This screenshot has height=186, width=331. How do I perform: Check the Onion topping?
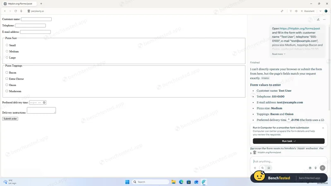(7, 85)
